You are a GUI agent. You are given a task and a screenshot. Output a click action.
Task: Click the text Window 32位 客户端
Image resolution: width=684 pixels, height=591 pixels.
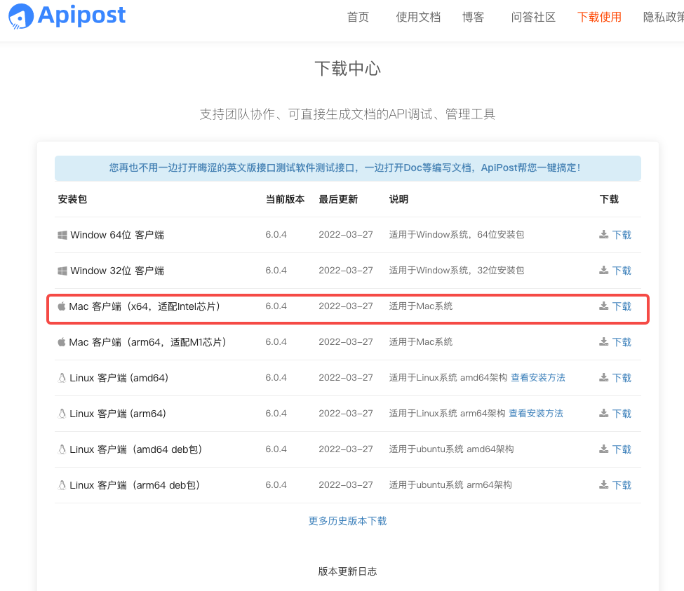tap(117, 271)
